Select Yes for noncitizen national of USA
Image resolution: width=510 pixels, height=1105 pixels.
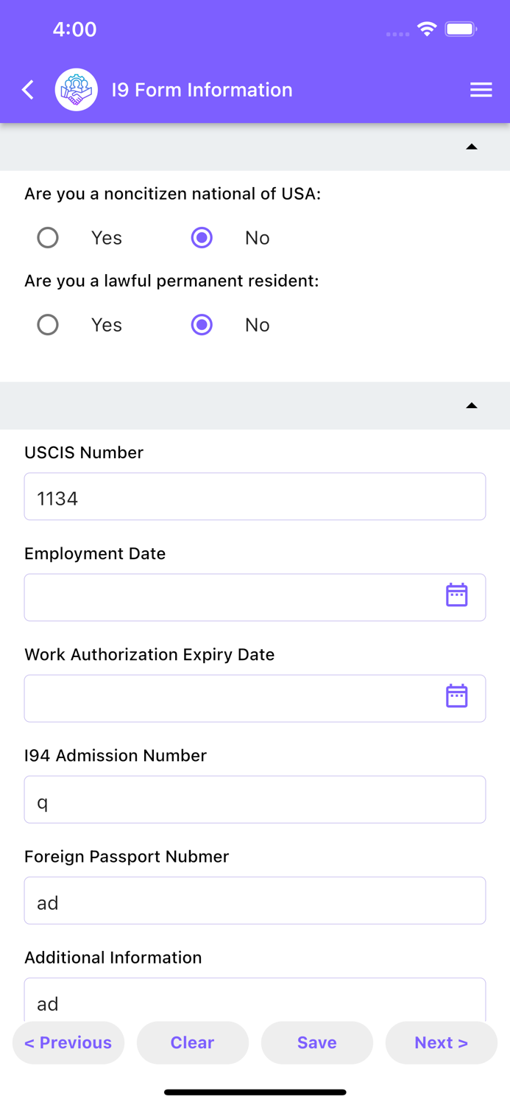(x=48, y=237)
